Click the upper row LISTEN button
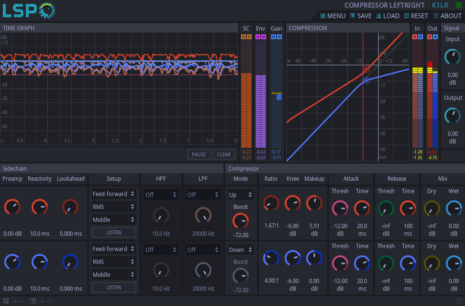465x306 pixels. point(114,232)
